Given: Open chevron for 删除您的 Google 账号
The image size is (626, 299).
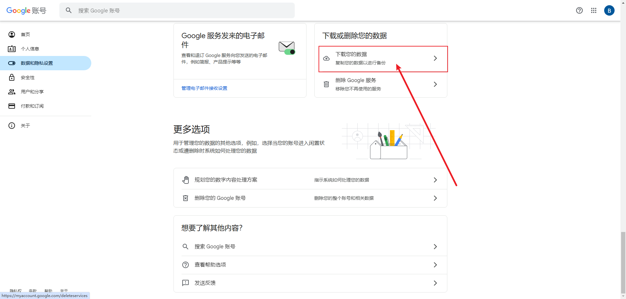Looking at the screenshot, I should (435, 198).
